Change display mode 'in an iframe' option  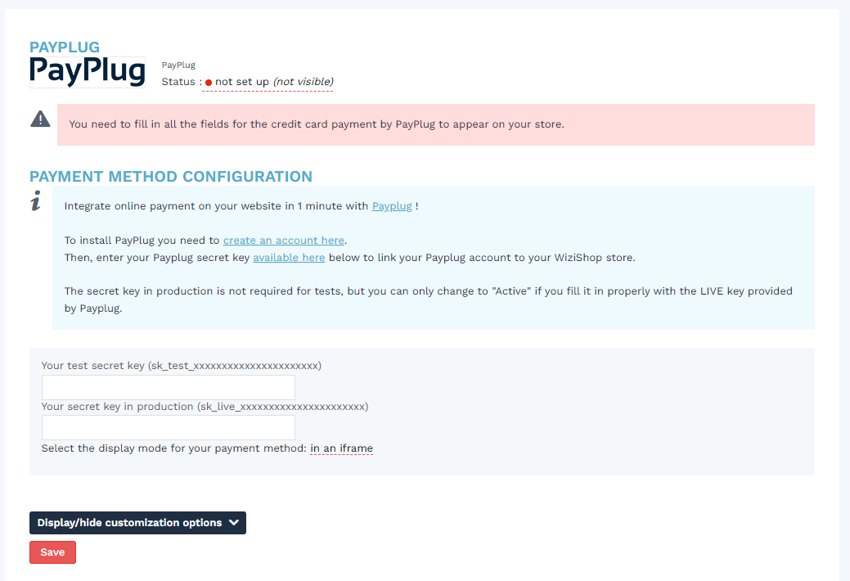pyautogui.click(x=341, y=448)
